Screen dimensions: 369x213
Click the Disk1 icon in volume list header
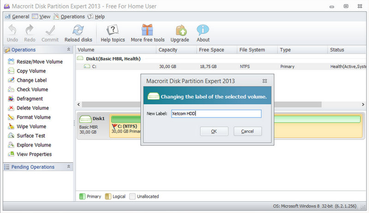(x=80, y=58)
